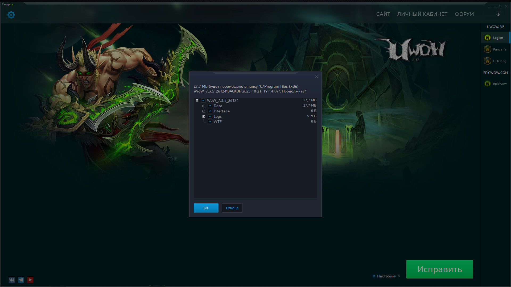
Task: Collapse the WoW_7.3.5_26124 tree node
Action: point(197,100)
